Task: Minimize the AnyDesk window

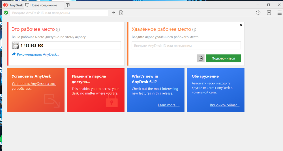Action: [x=258, y=5]
